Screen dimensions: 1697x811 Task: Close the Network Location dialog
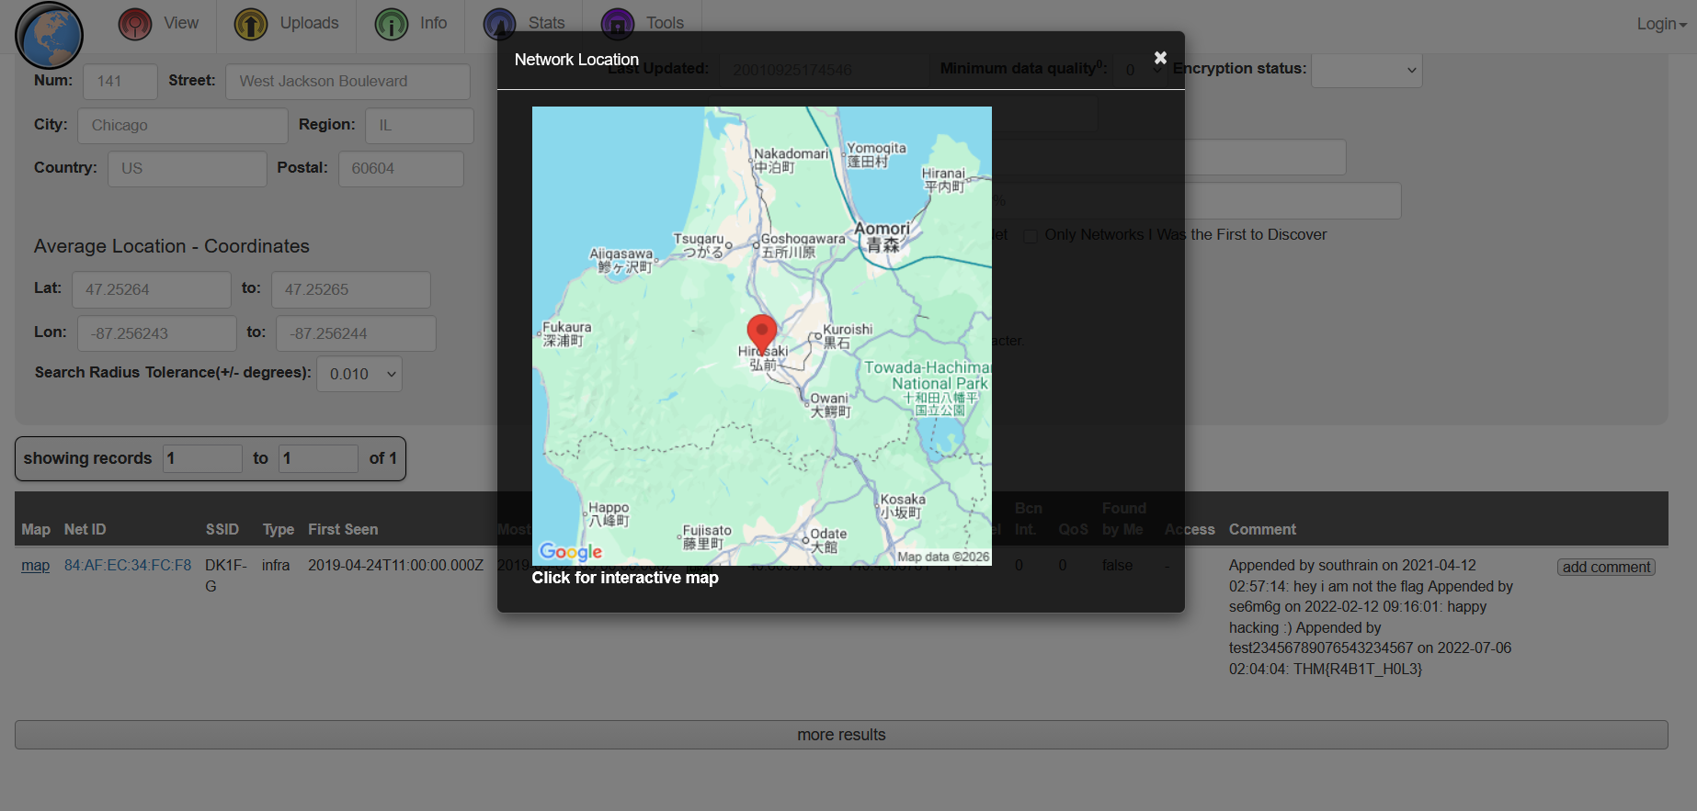coord(1160,58)
